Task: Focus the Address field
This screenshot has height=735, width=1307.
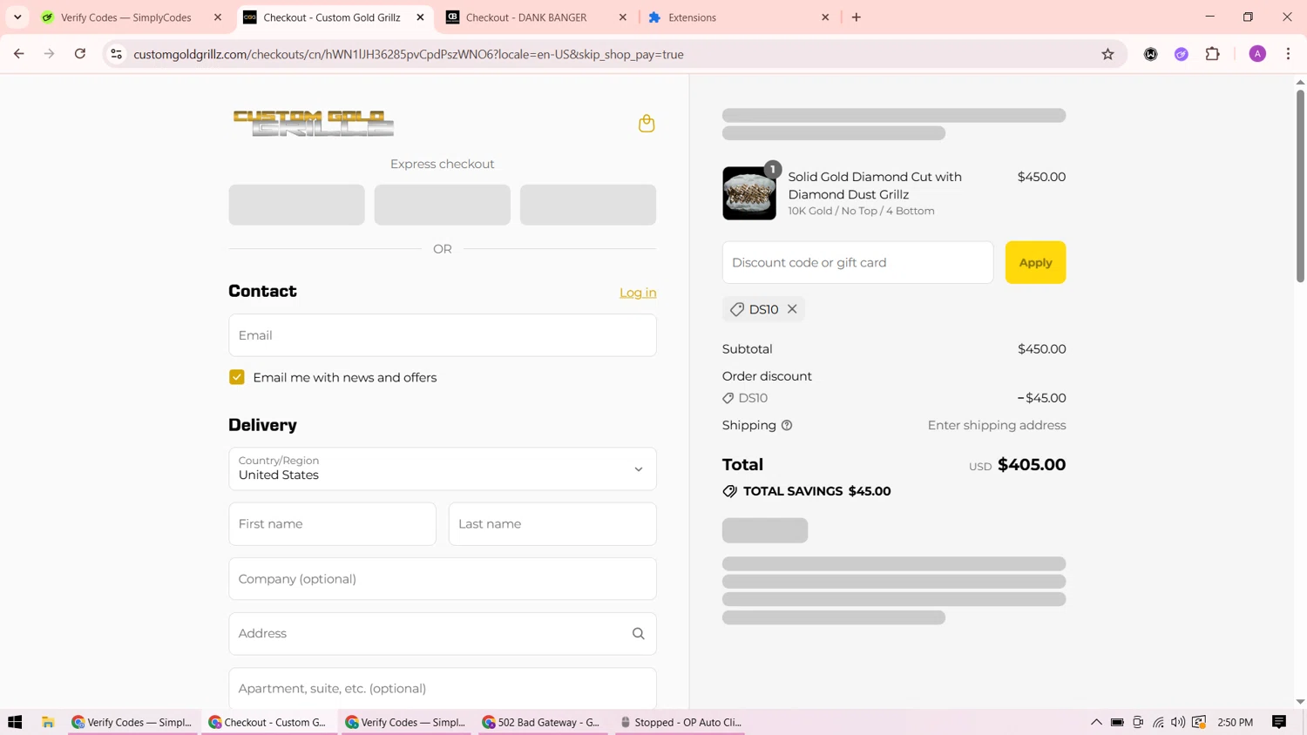Action: [443, 634]
